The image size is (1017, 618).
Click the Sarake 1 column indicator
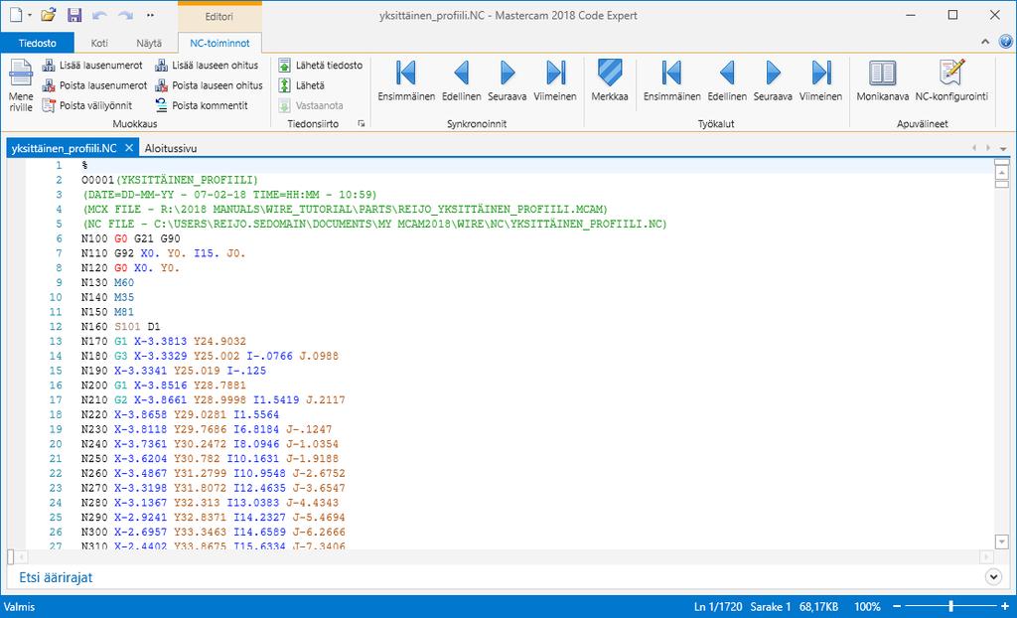[x=771, y=607]
